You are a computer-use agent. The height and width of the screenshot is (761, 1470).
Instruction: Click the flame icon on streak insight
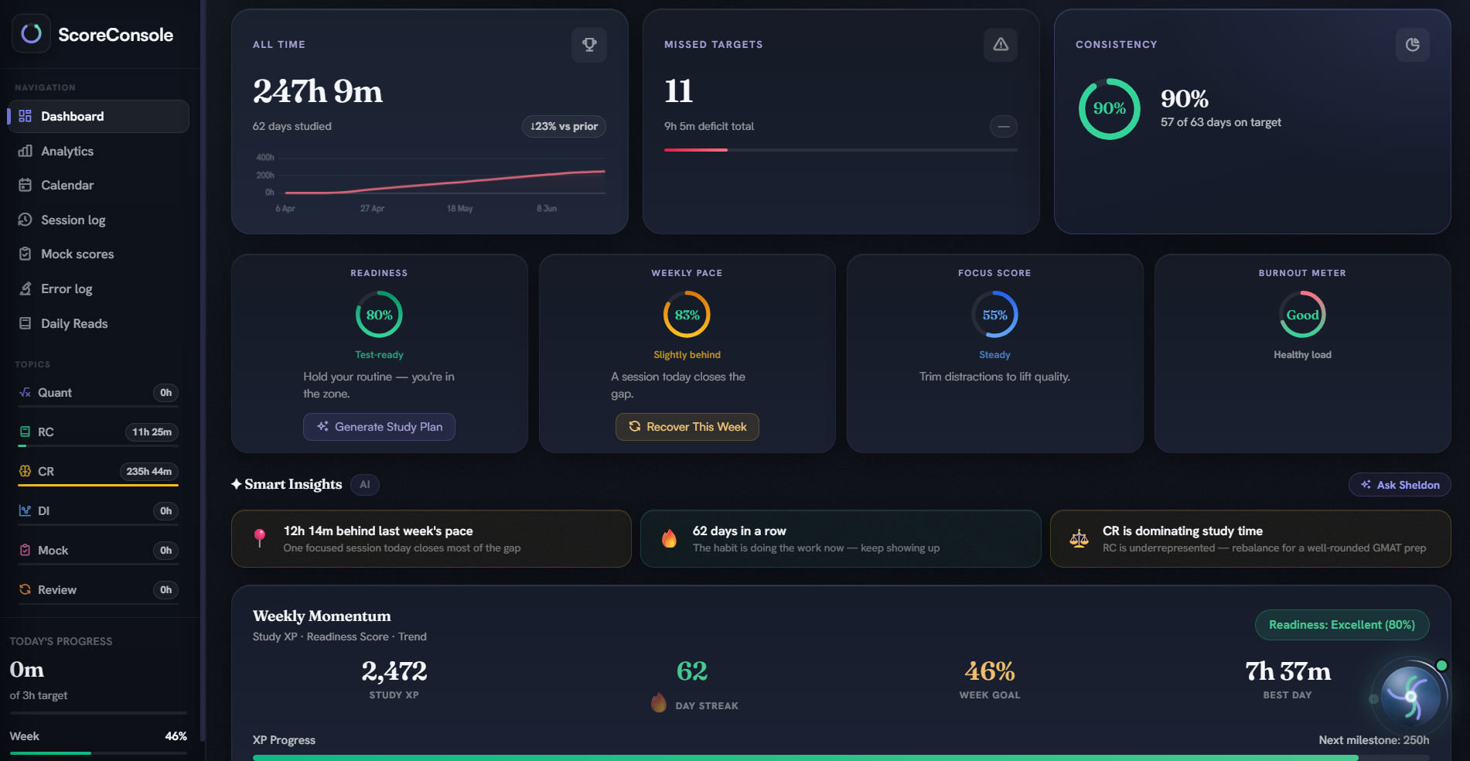tap(669, 539)
